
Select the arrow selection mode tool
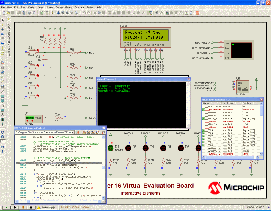pos(3,20)
